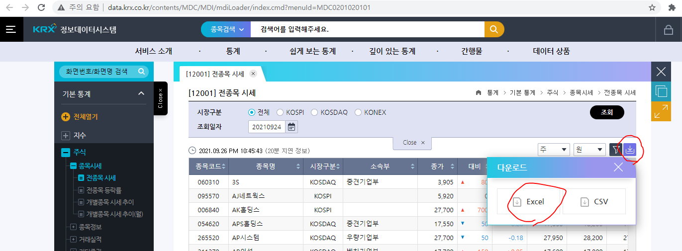The height and width of the screenshot is (251, 682).
Task: Sort by the 종가 column header
Action: coord(437,167)
